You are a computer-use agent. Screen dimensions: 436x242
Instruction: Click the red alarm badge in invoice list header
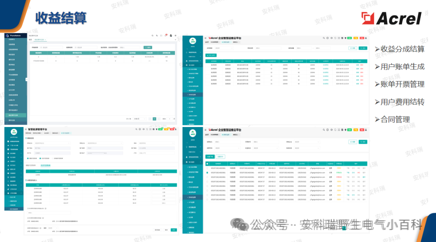click(x=362, y=130)
